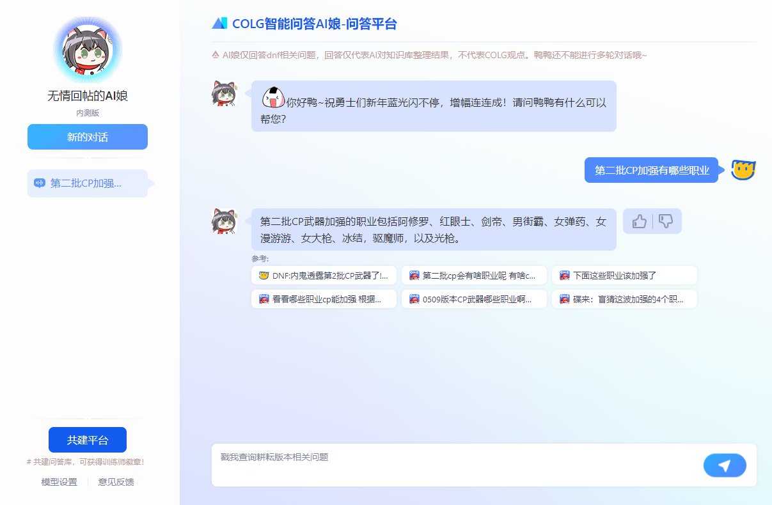The image size is (772, 505).
Task: Click icon on 0509版本CP武器 reference
Action: click(x=414, y=299)
